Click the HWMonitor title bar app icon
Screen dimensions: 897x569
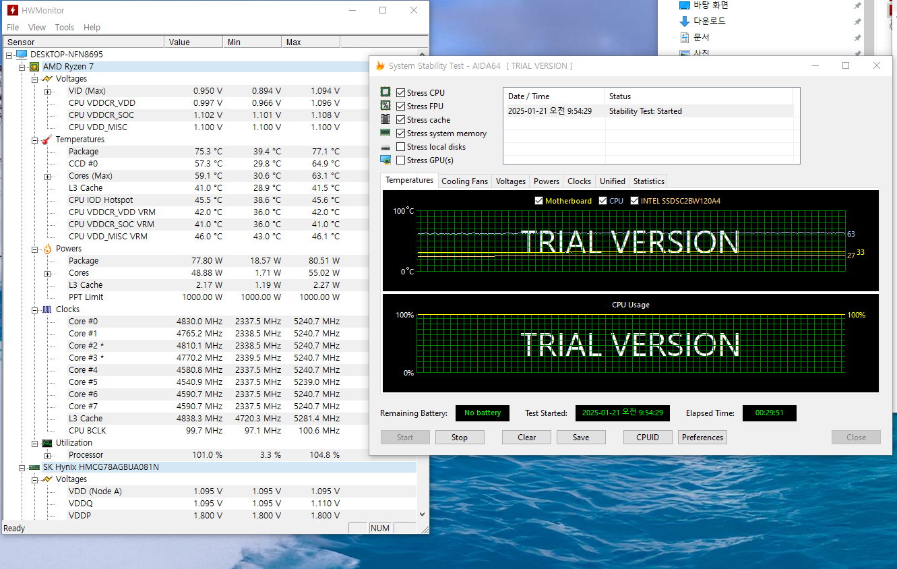click(13, 10)
